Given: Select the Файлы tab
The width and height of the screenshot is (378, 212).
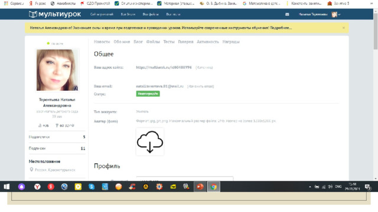Looking at the screenshot, I should pos(153,42).
